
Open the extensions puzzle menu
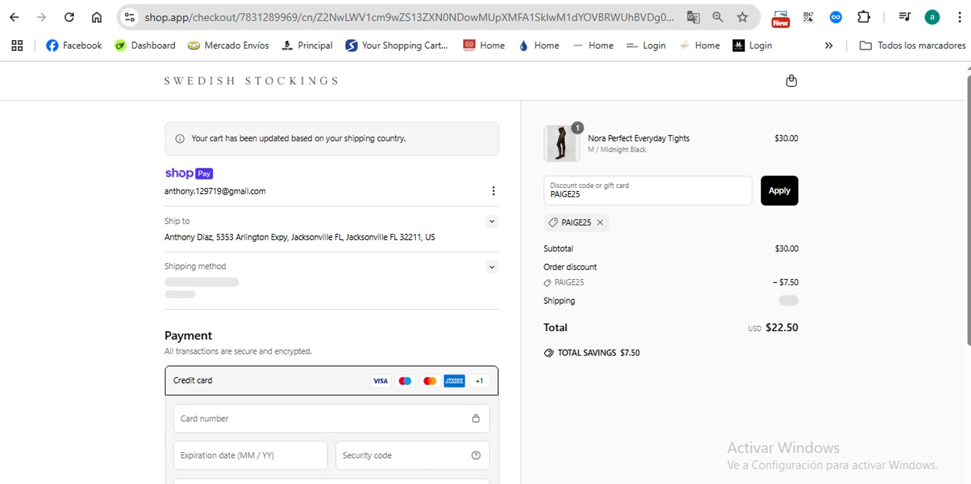click(x=864, y=17)
